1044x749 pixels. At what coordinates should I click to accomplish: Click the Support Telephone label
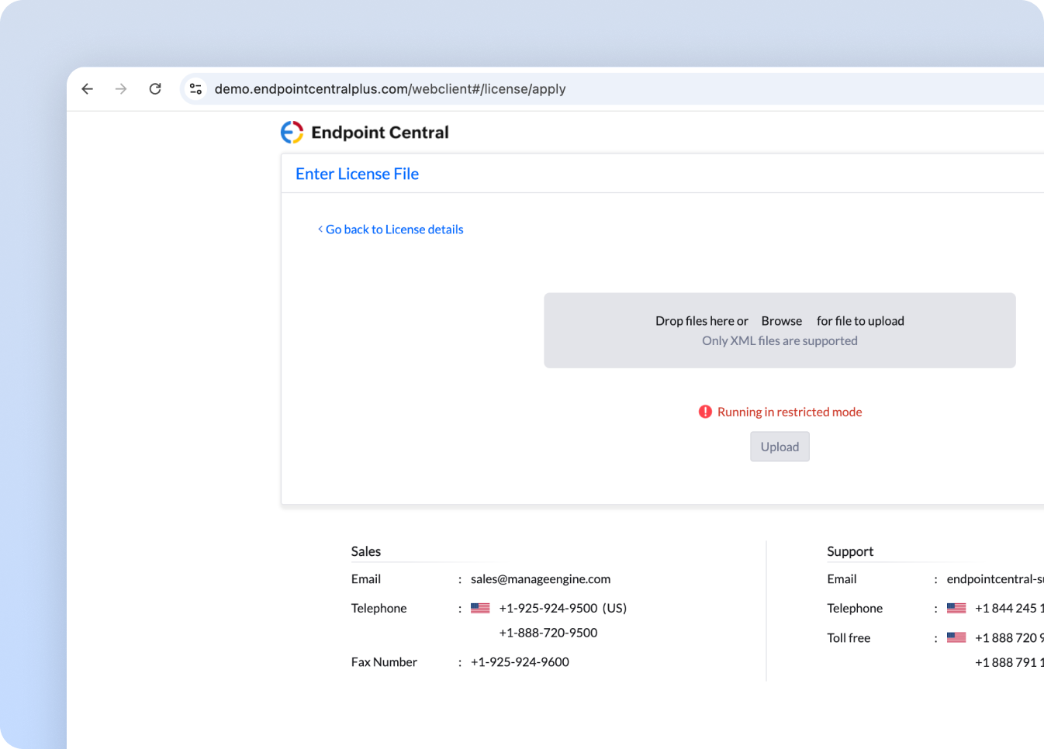point(855,609)
